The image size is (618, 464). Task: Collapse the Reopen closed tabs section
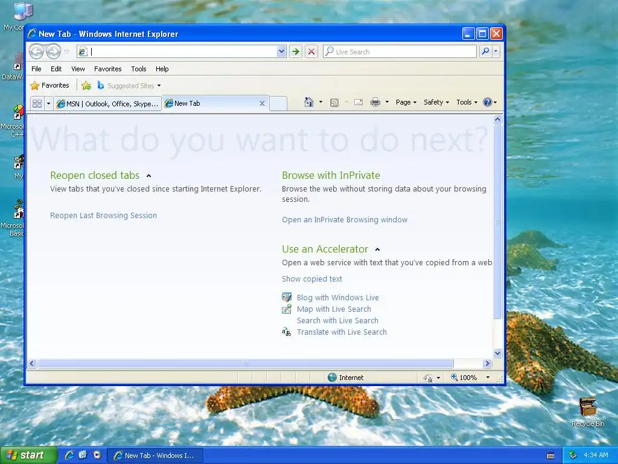pyautogui.click(x=148, y=176)
